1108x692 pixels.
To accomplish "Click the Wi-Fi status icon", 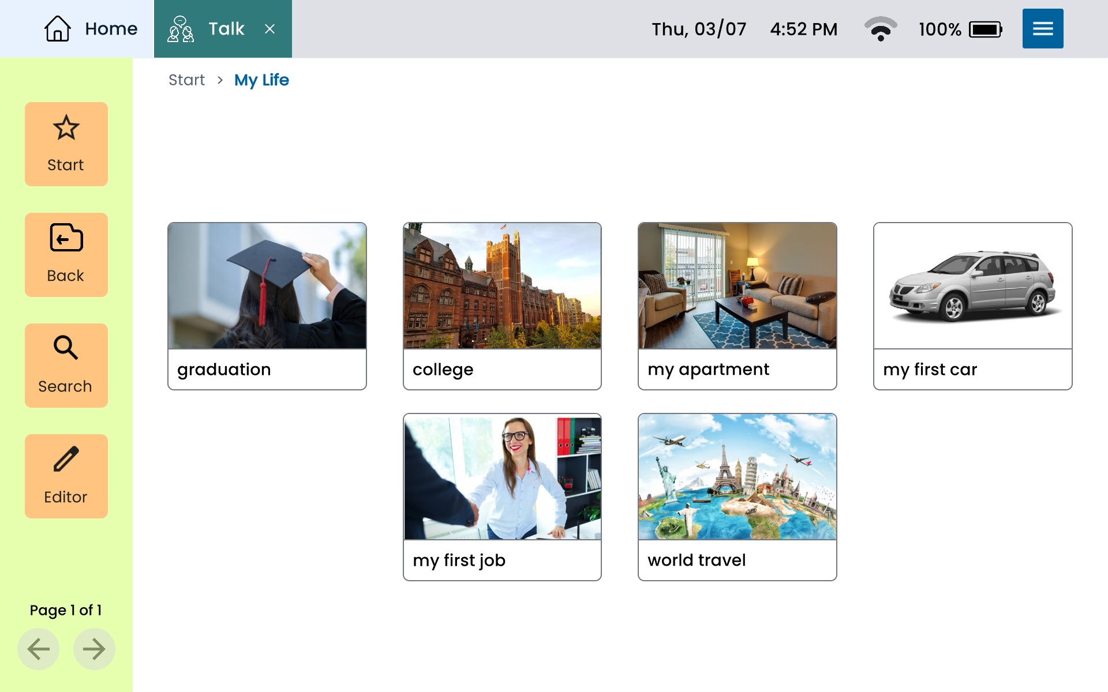I will (880, 29).
